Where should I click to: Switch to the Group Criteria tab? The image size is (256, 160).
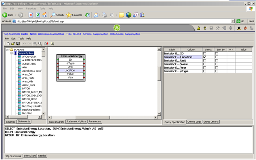pyautogui.click(x=211, y=122)
